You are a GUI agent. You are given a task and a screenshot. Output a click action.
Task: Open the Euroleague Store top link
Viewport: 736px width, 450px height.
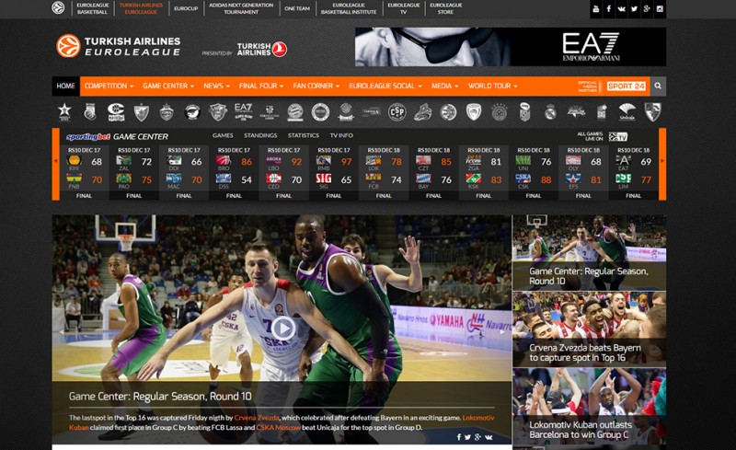[446, 8]
